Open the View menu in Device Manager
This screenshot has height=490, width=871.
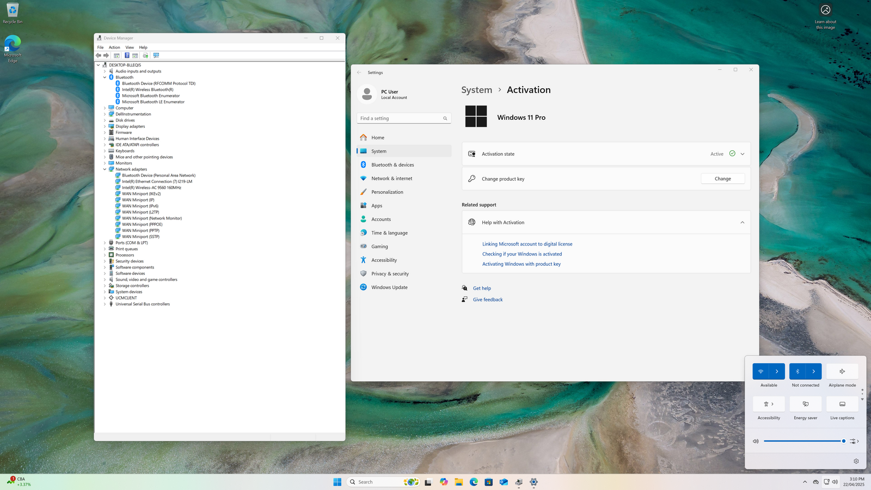[130, 47]
